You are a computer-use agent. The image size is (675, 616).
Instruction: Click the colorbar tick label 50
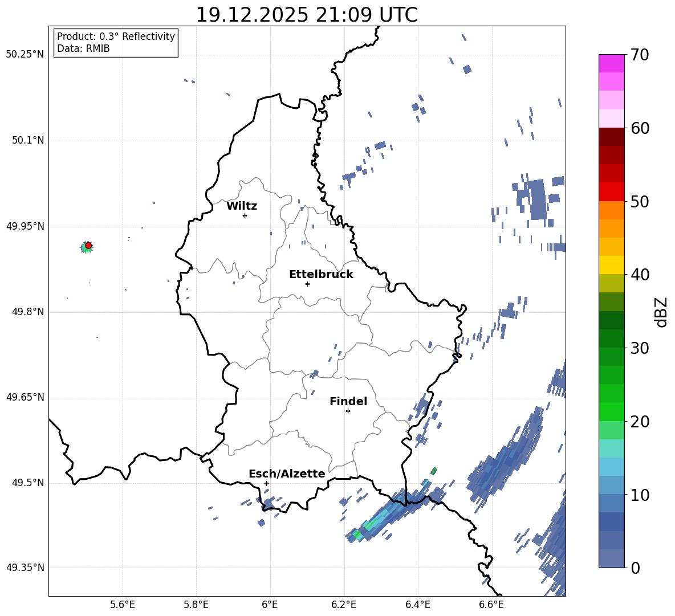point(640,201)
